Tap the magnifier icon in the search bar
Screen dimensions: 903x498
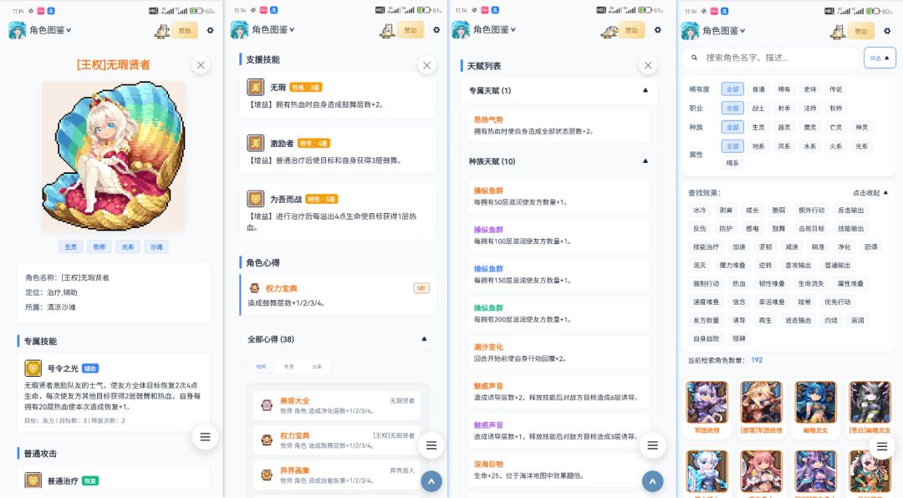(x=695, y=58)
